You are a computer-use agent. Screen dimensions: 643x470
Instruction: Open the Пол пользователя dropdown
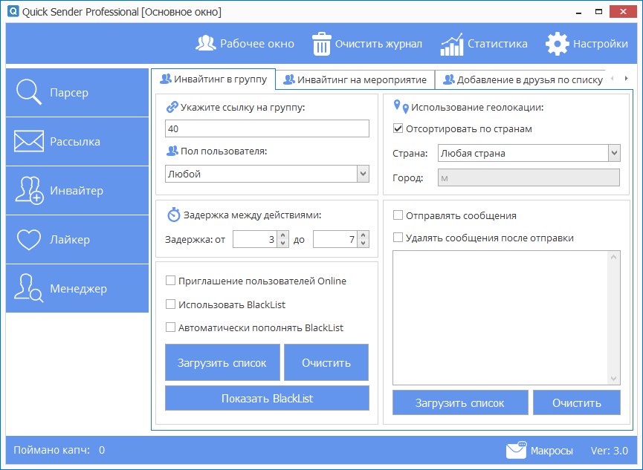(363, 174)
